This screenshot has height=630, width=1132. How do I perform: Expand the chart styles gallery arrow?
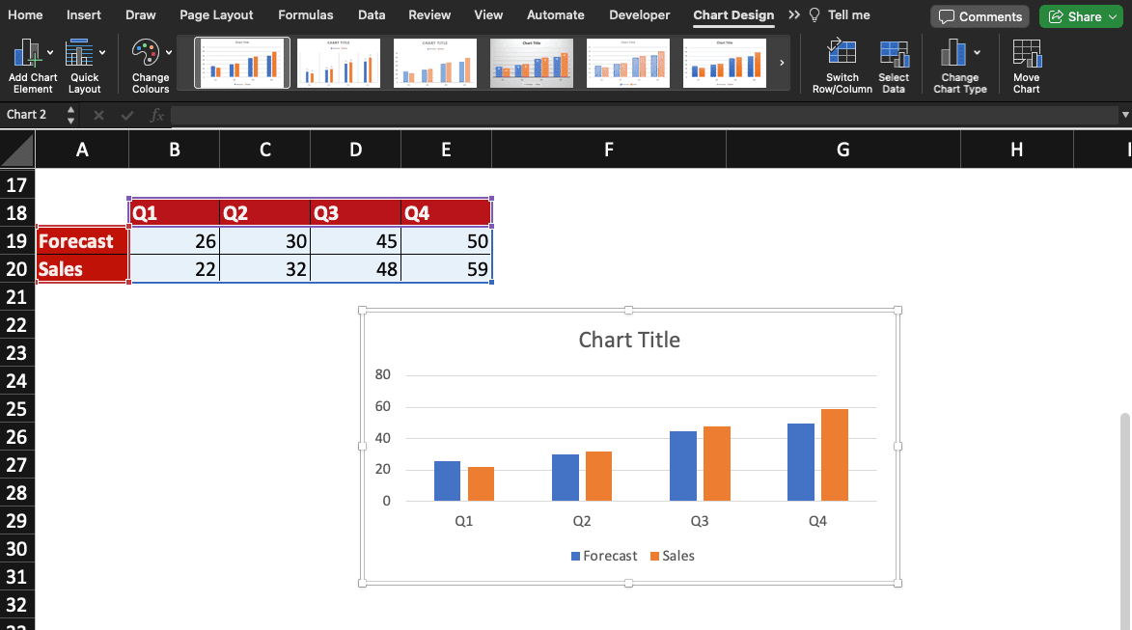coord(782,62)
